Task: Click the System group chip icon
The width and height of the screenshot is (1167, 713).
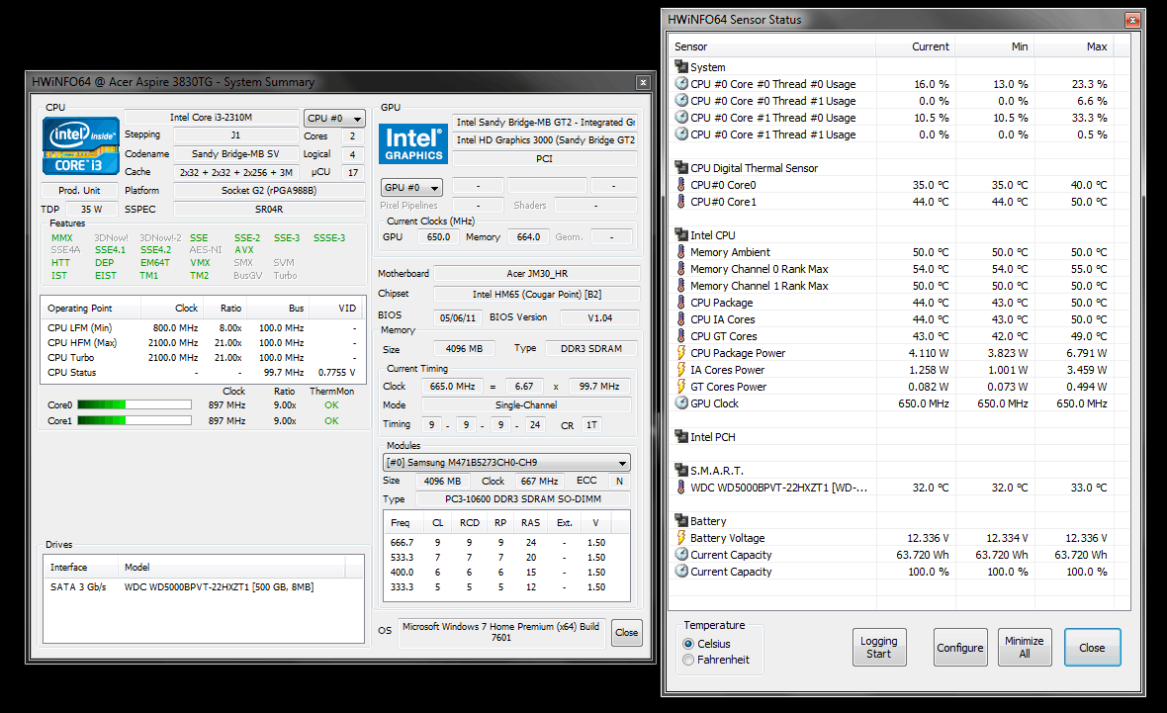Action: click(681, 67)
